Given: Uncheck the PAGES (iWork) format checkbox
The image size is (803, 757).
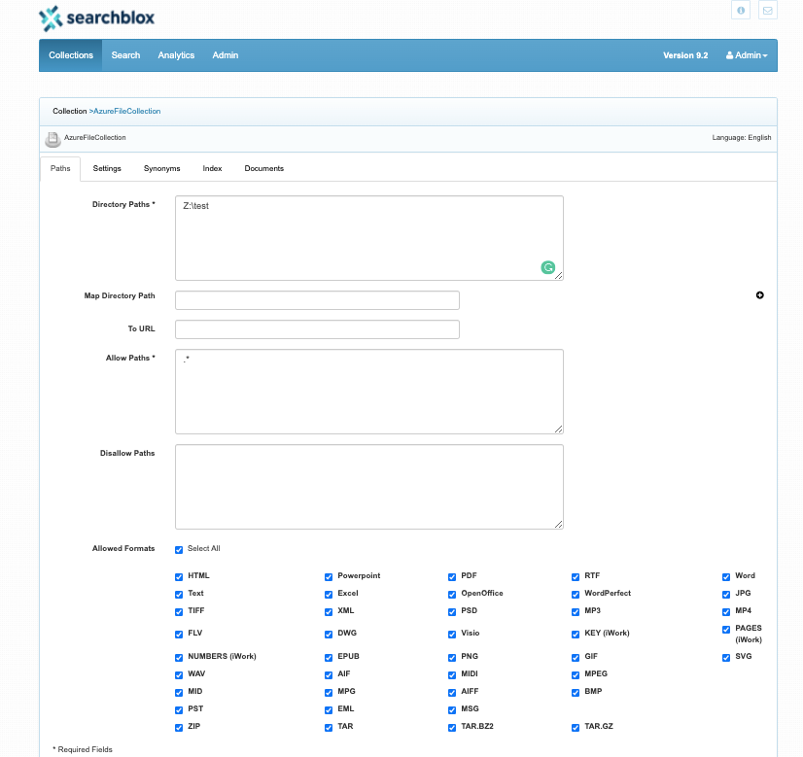Looking at the screenshot, I should (726, 629).
